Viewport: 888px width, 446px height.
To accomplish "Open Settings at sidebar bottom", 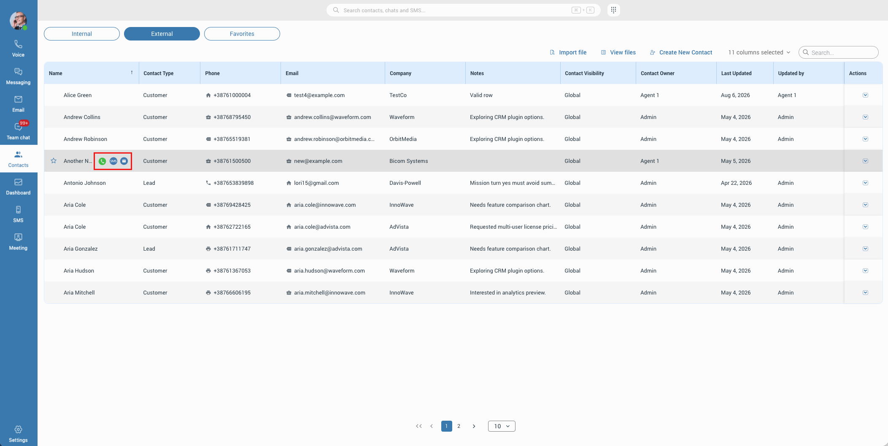I will tap(18, 434).
